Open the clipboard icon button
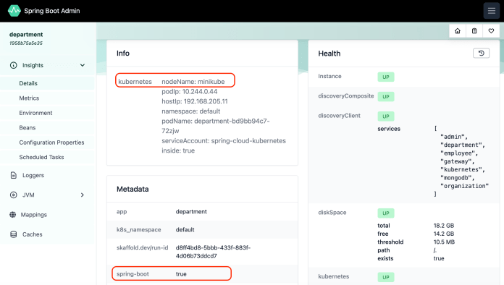Image resolution: width=504 pixels, height=285 pixels. click(x=474, y=31)
